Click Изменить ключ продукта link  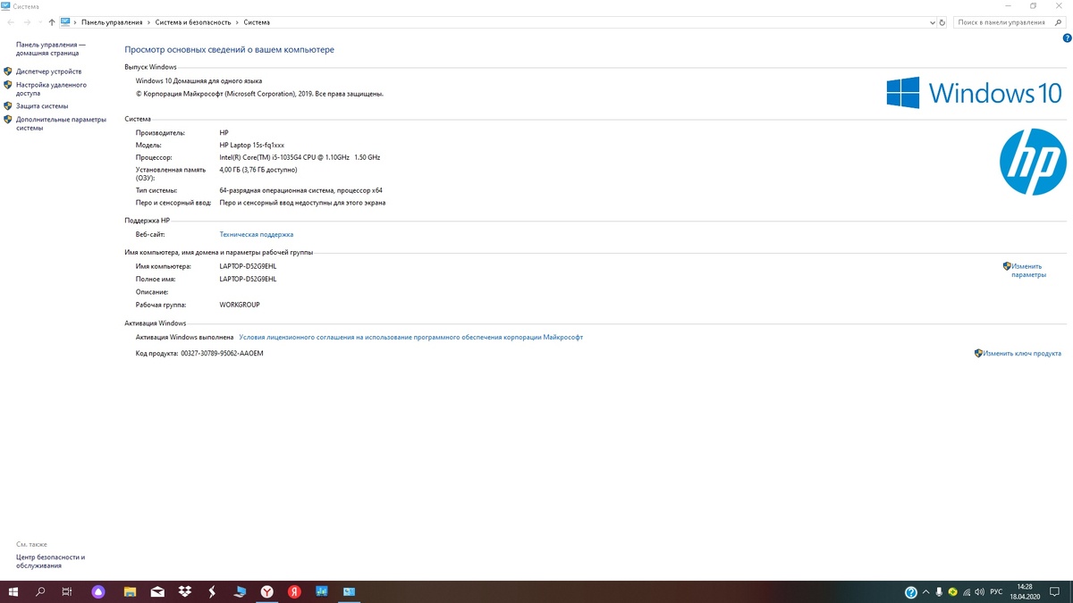click(x=1022, y=354)
